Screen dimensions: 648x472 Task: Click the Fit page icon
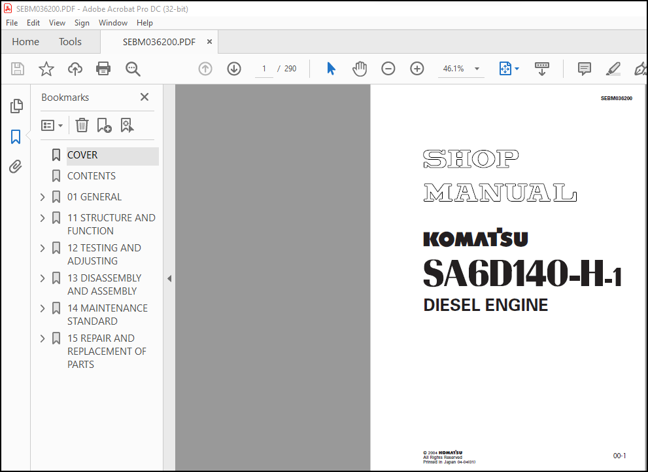click(x=505, y=69)
